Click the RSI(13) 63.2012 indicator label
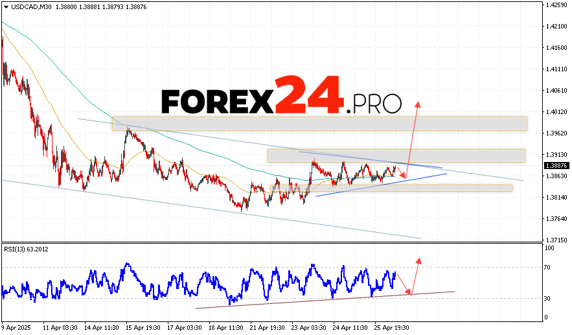572x335 pixels. tap(27, 249)
